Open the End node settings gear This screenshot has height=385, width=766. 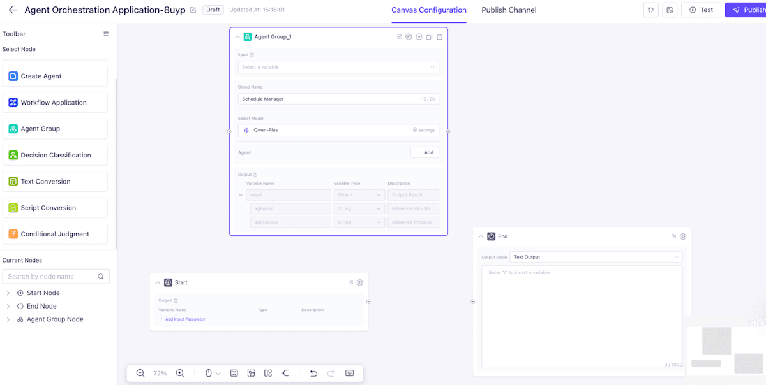click(x=682, y=236)
